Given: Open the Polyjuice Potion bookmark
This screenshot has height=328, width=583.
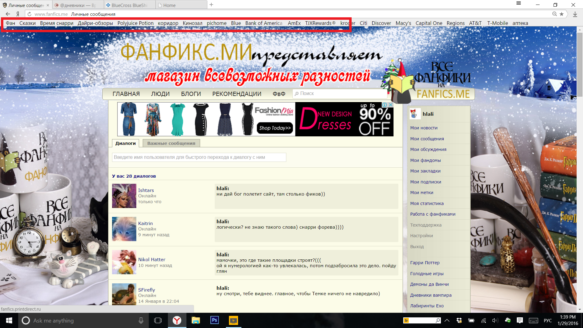Looking at the screenshot, I should point(135,23).
